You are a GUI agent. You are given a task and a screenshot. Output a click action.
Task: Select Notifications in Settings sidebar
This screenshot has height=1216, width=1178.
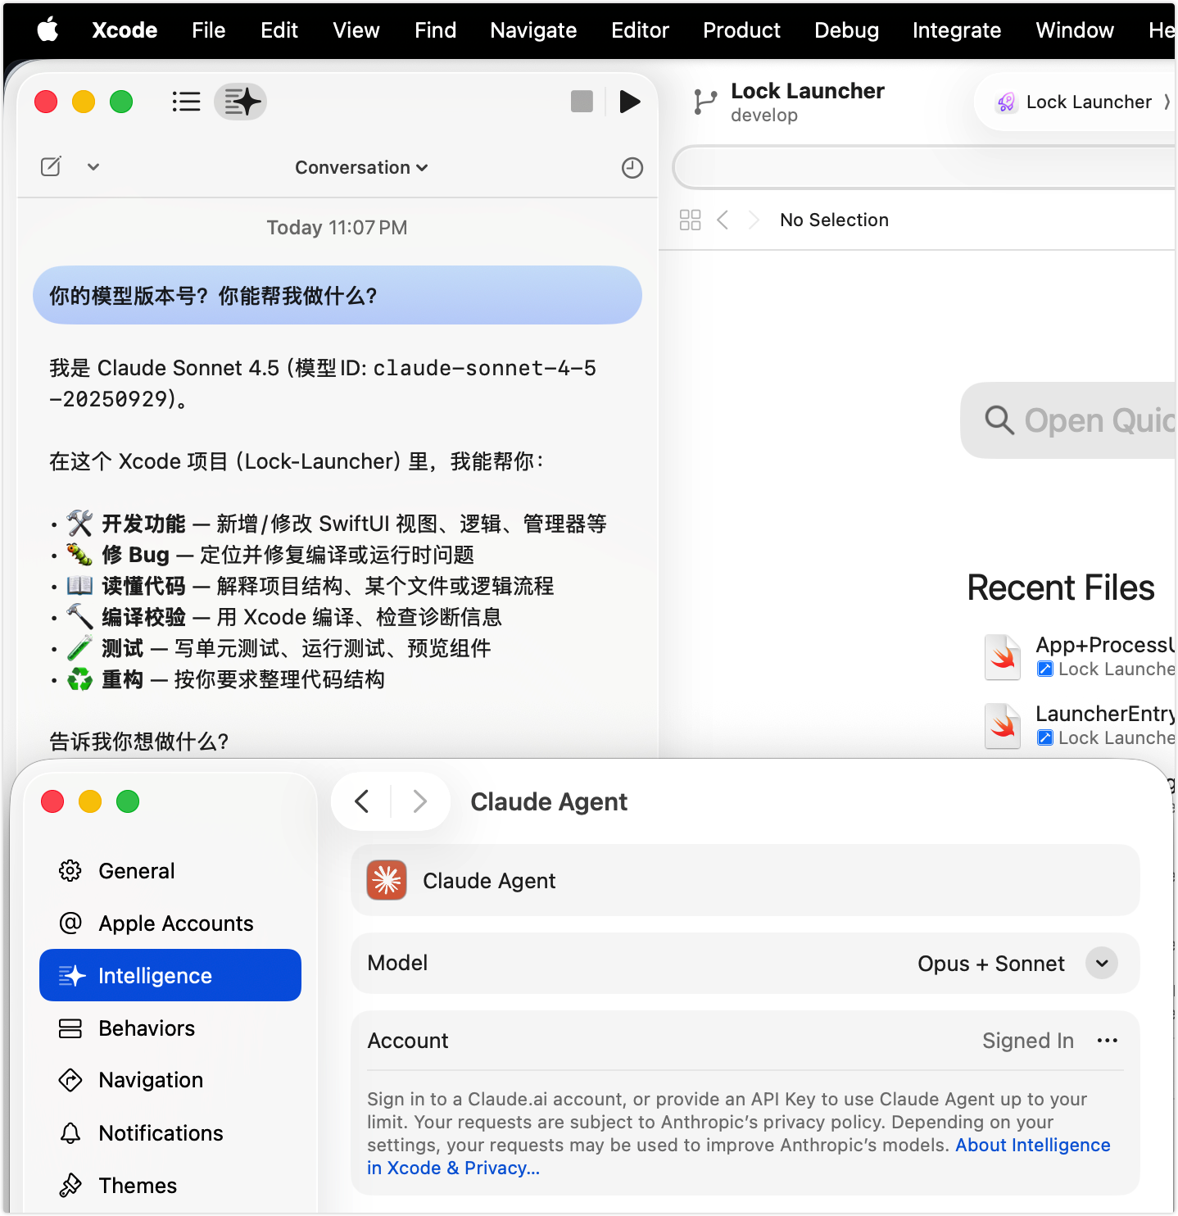tap(170, 1132)
